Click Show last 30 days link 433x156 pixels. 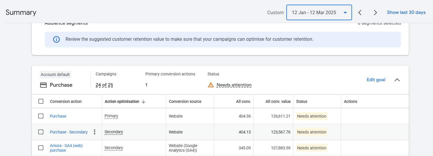[x=406, y=12]
